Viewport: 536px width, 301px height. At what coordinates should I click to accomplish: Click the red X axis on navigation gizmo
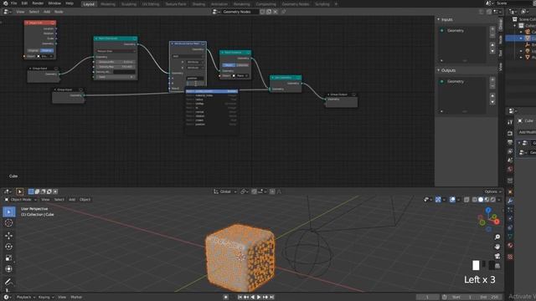497,222
